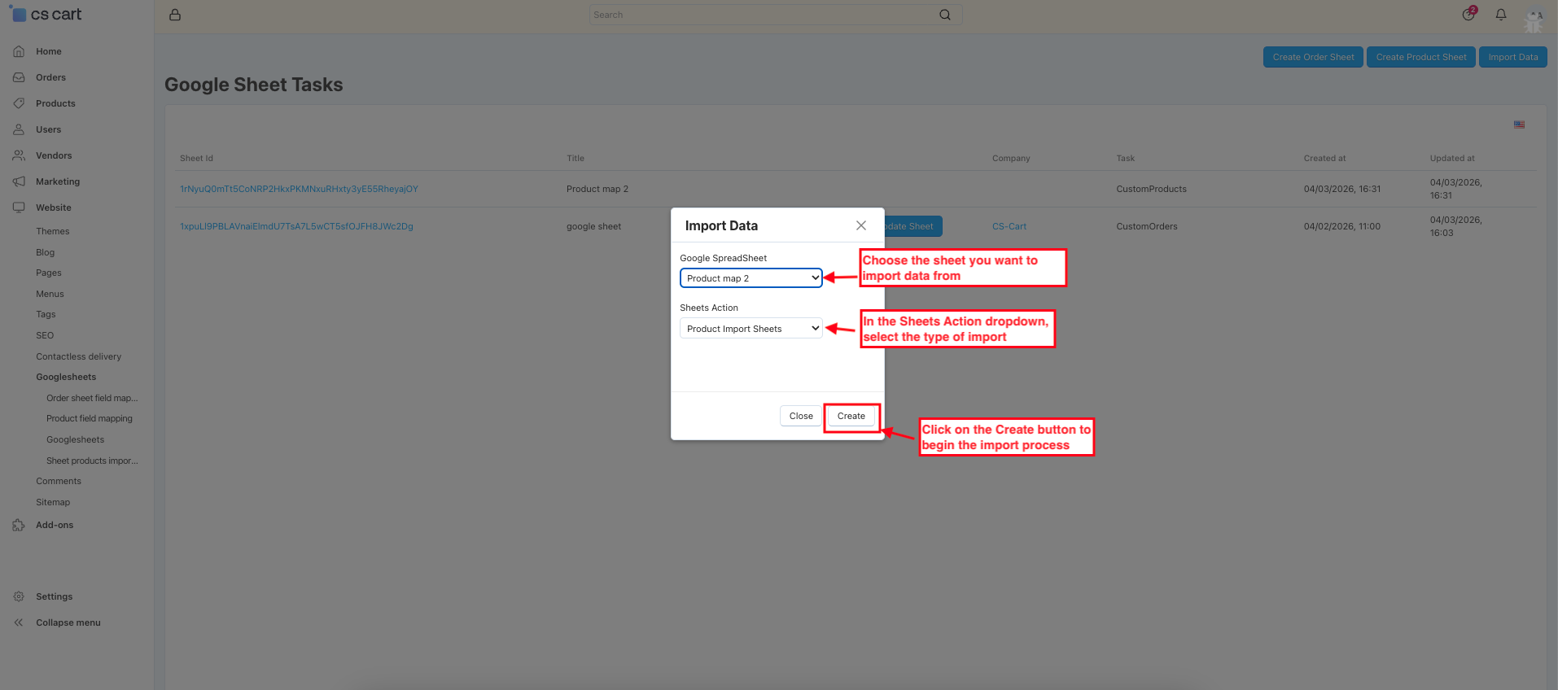Click the Settings gear icon

click(19, 596)
